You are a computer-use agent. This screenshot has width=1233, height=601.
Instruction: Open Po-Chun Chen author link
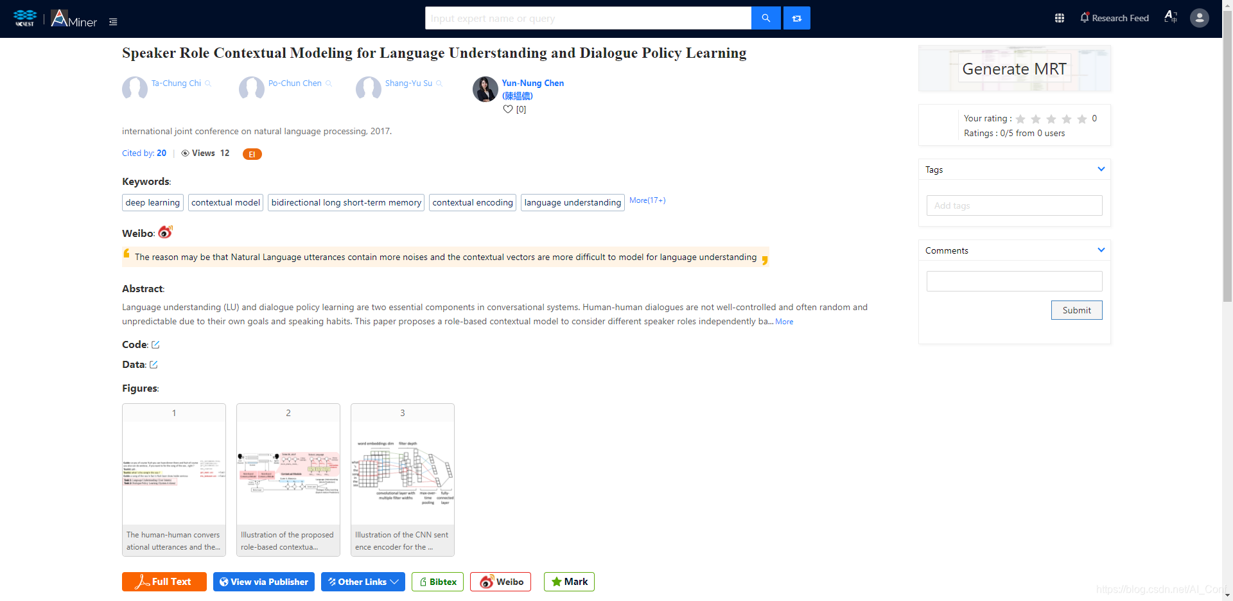pyautogui.click(x=295, y=83)
